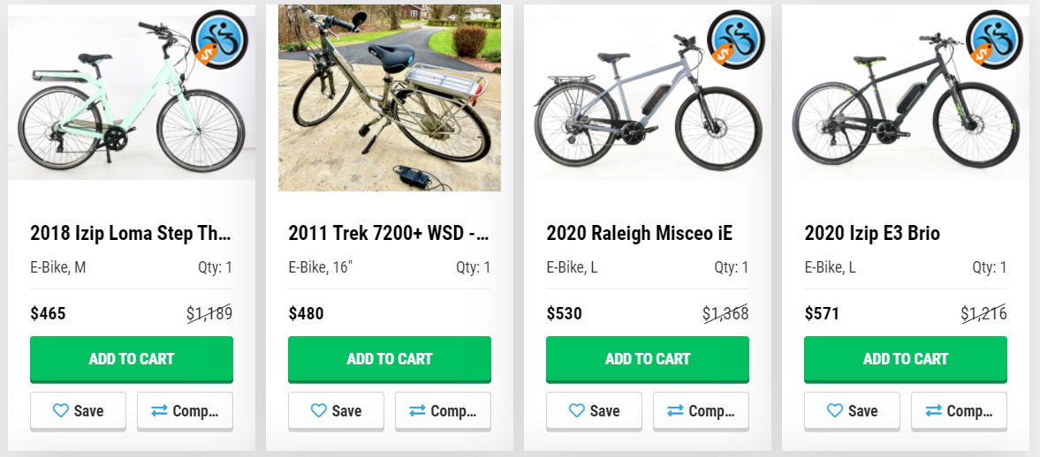Click cyclist badge icon on Raleigh Misceo card
The height and width of the screenshot is (457, 1040).
[x=735, y=40]
